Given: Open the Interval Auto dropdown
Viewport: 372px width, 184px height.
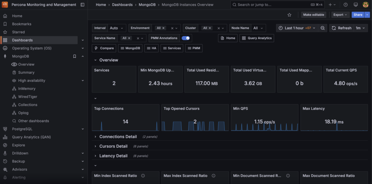Looking at the screenshot, I should (117, 28).
